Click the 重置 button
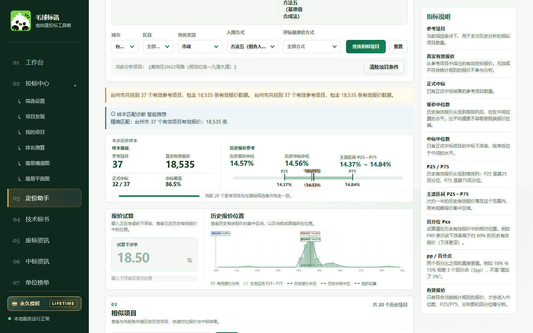Screen dimensions: 533x333 tap(398, 47)
